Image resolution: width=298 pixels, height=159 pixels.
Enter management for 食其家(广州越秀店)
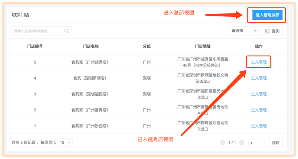(259, 62)
